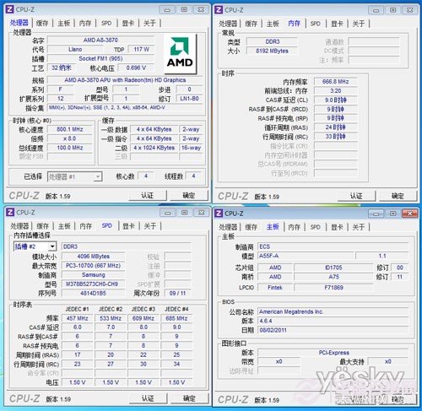Screen dimensions: 422x411
Task: Click the Samsung manufacturer value
Action: pyautogui.click(x=94, y=275)
